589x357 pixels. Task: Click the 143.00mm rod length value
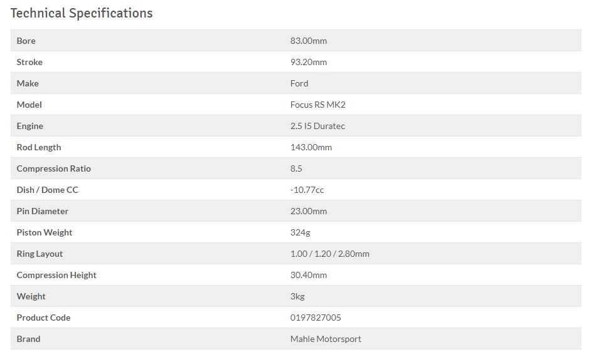click(311, 147)
